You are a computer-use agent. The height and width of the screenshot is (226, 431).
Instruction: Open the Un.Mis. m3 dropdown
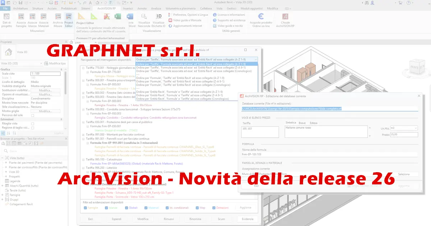tap(404, 128)
